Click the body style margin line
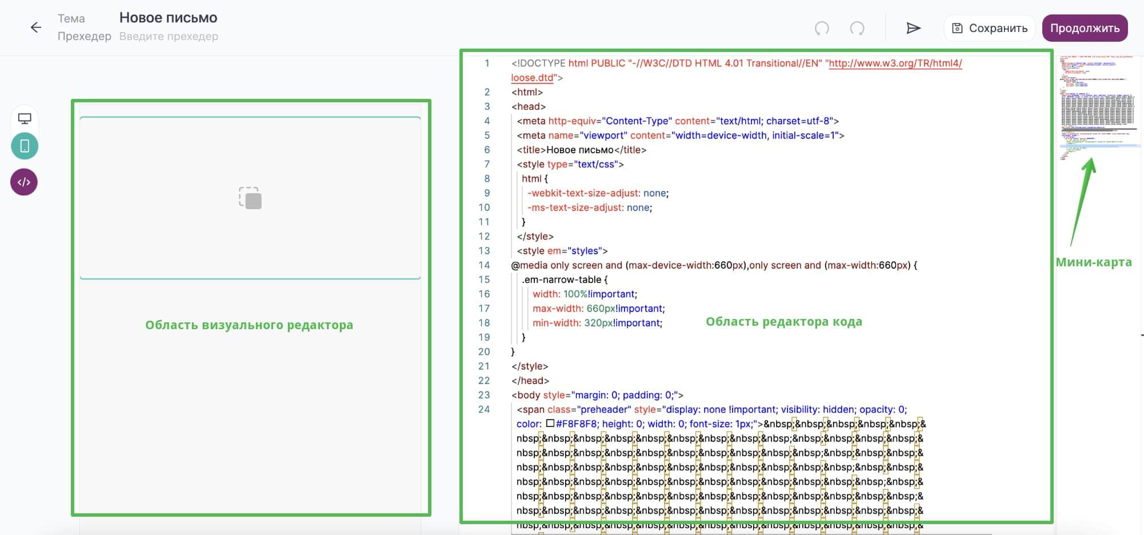Screen dimensions: 1144x535 pos(597,395)
